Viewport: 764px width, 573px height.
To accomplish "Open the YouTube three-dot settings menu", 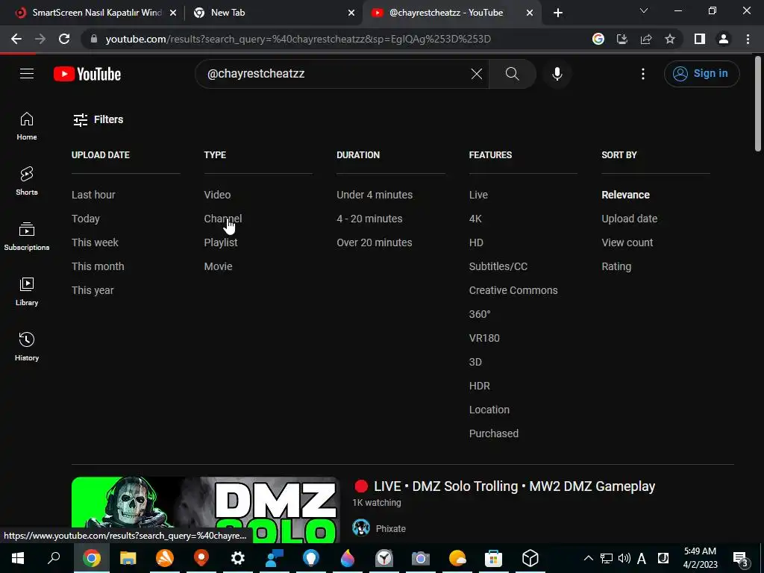I will point(642,74).
